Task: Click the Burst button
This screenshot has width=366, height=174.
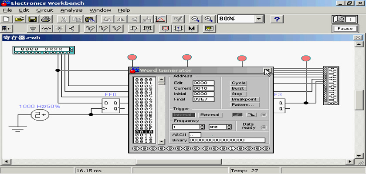Action: pos(238,88)
